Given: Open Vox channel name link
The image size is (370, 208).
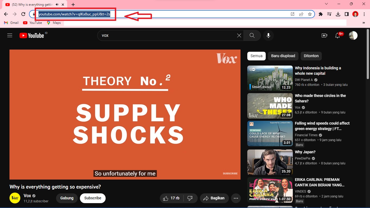Looking at the screenshot, I should (x=27, y=196).
